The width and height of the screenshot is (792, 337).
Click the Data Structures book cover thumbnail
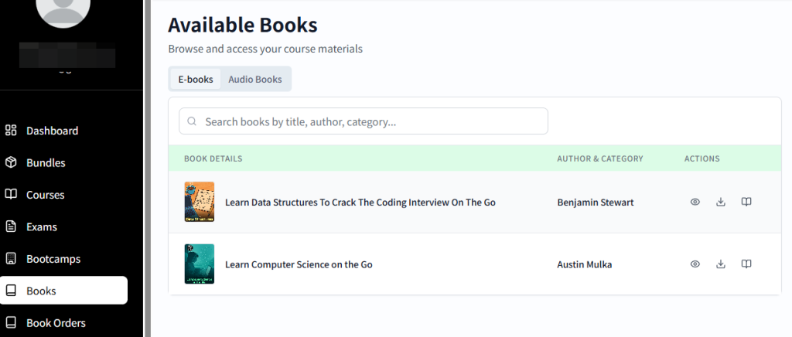(x=199, y=202)
